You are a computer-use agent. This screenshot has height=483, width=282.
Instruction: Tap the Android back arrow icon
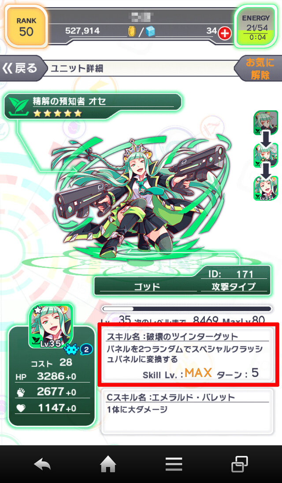[x=42, y=464]
